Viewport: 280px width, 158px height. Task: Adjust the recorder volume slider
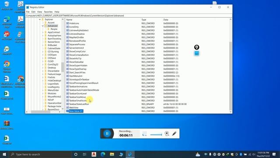156,135
